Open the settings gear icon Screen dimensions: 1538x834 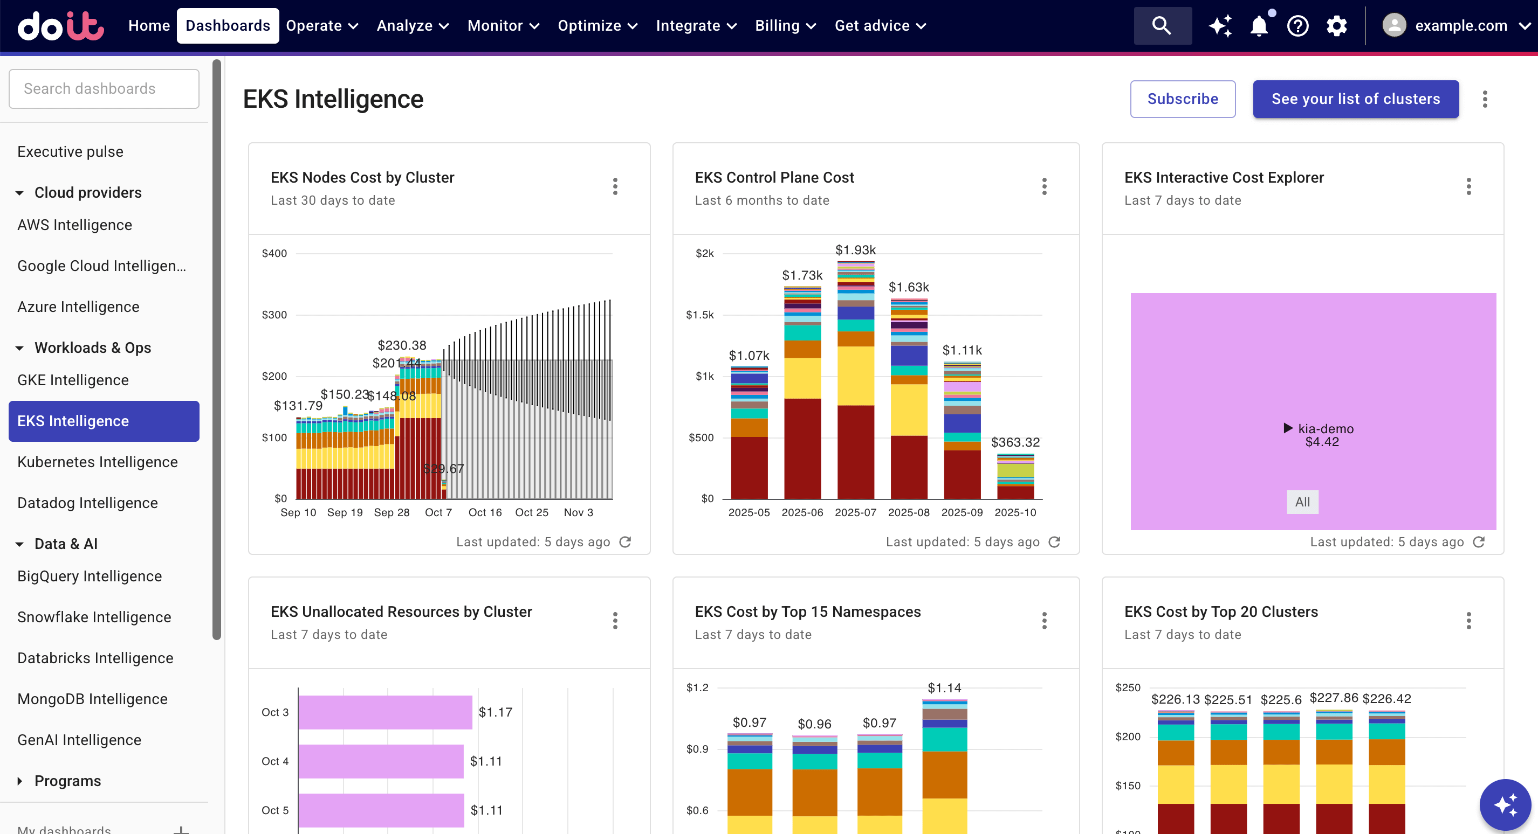point(1336,26)
